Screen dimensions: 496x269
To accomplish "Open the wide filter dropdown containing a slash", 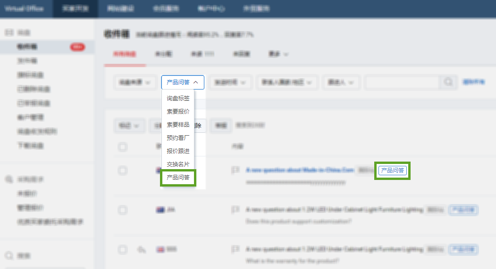I will [x=286, y=82].
